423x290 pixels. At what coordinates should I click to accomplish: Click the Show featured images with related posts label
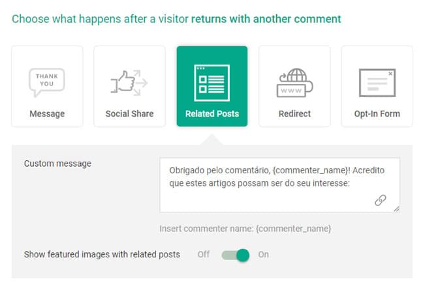click(x=102, y=254)
